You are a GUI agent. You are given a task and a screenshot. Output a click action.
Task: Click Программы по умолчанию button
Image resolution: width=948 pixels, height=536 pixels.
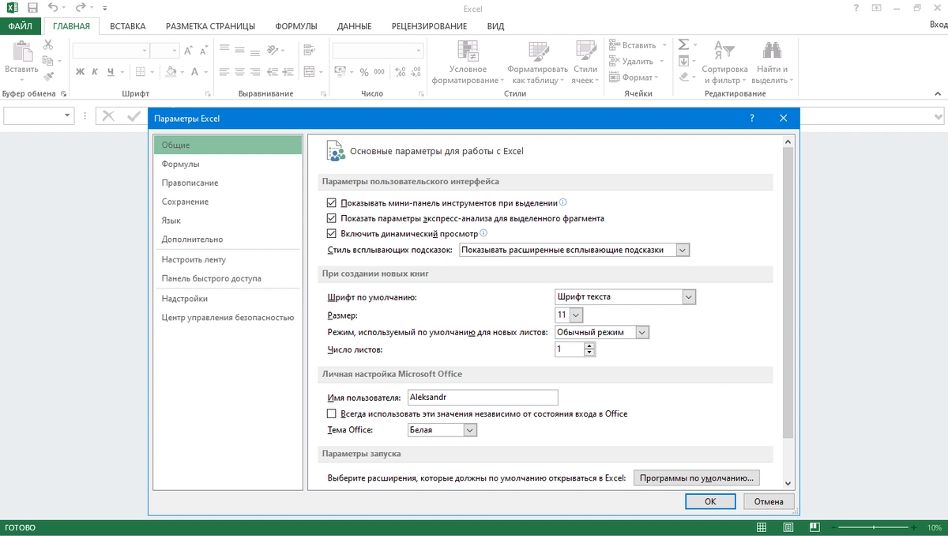tap(696, 477)
